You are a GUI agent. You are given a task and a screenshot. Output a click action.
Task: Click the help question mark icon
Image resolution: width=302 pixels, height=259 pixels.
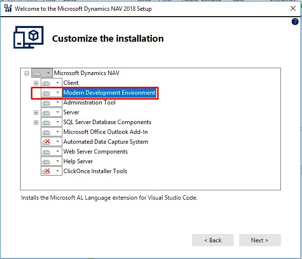pos(295,22)
